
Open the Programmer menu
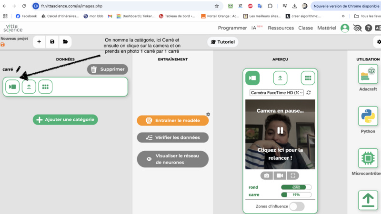coord(232,28)
